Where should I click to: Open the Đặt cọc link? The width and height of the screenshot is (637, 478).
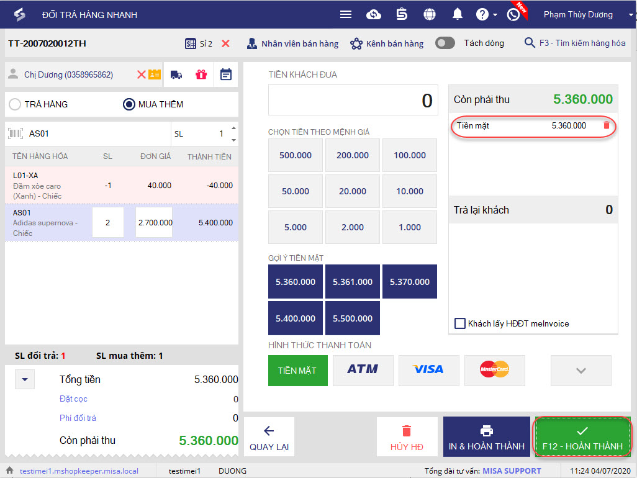(73, 399)
